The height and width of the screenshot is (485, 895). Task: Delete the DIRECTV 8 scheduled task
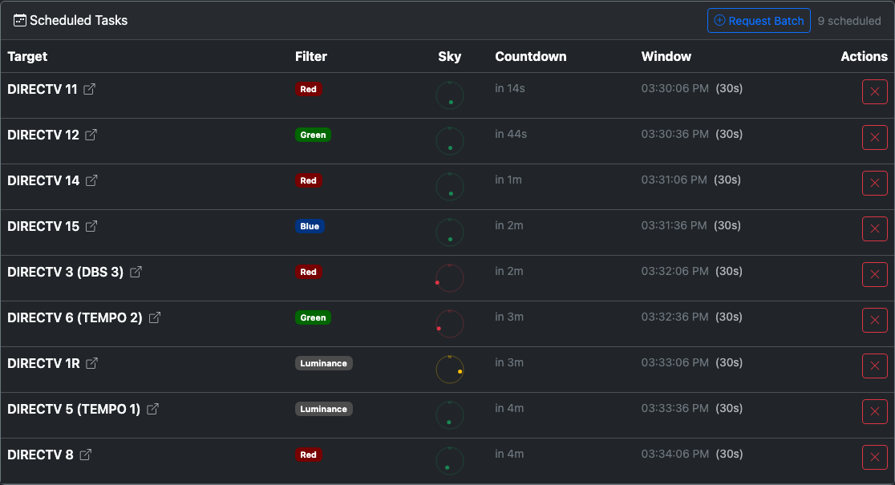874,457
